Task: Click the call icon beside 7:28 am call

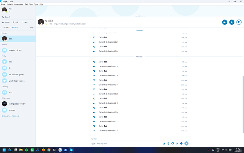Action: point(94,62)
